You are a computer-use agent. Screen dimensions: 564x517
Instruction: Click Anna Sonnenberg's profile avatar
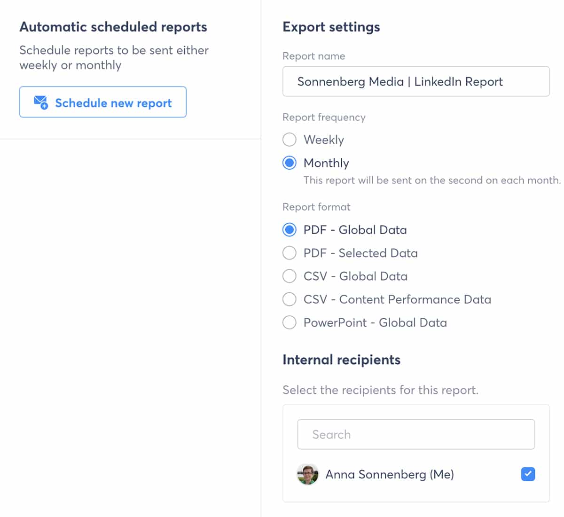(308, 474)
